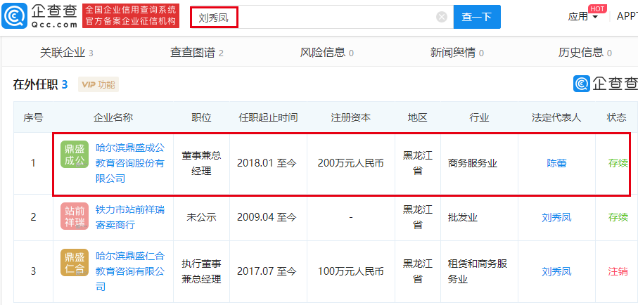Clear the search box with the X icon
Viewport: 638px width, 305px height.
442,17
